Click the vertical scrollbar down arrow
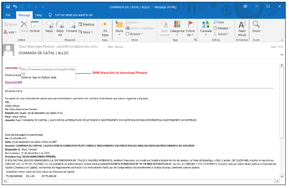 [282, 181]
